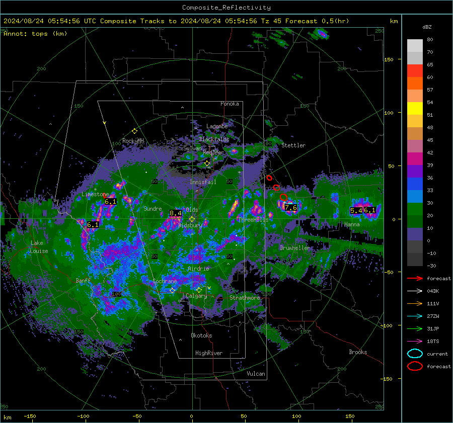The image size is (453, 423).
Task: Click the Blackfalds city label
Action: tap(214, 139)
